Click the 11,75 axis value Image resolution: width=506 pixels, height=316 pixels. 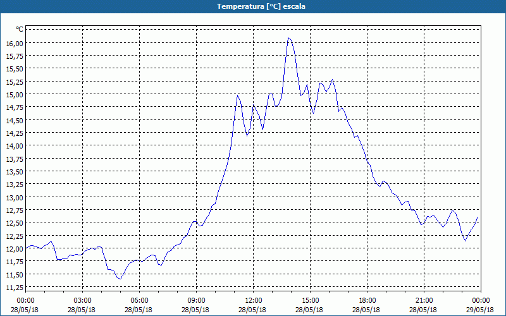pyautogui.click(x=15, y=262)
